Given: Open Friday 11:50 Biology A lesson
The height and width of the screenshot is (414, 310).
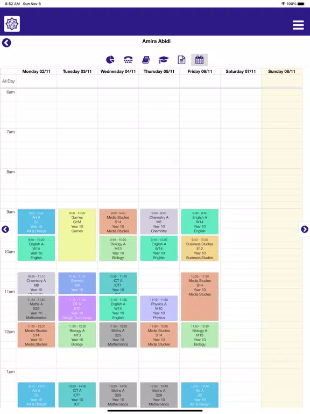Looking at the screenshot, I should [200, 335].
